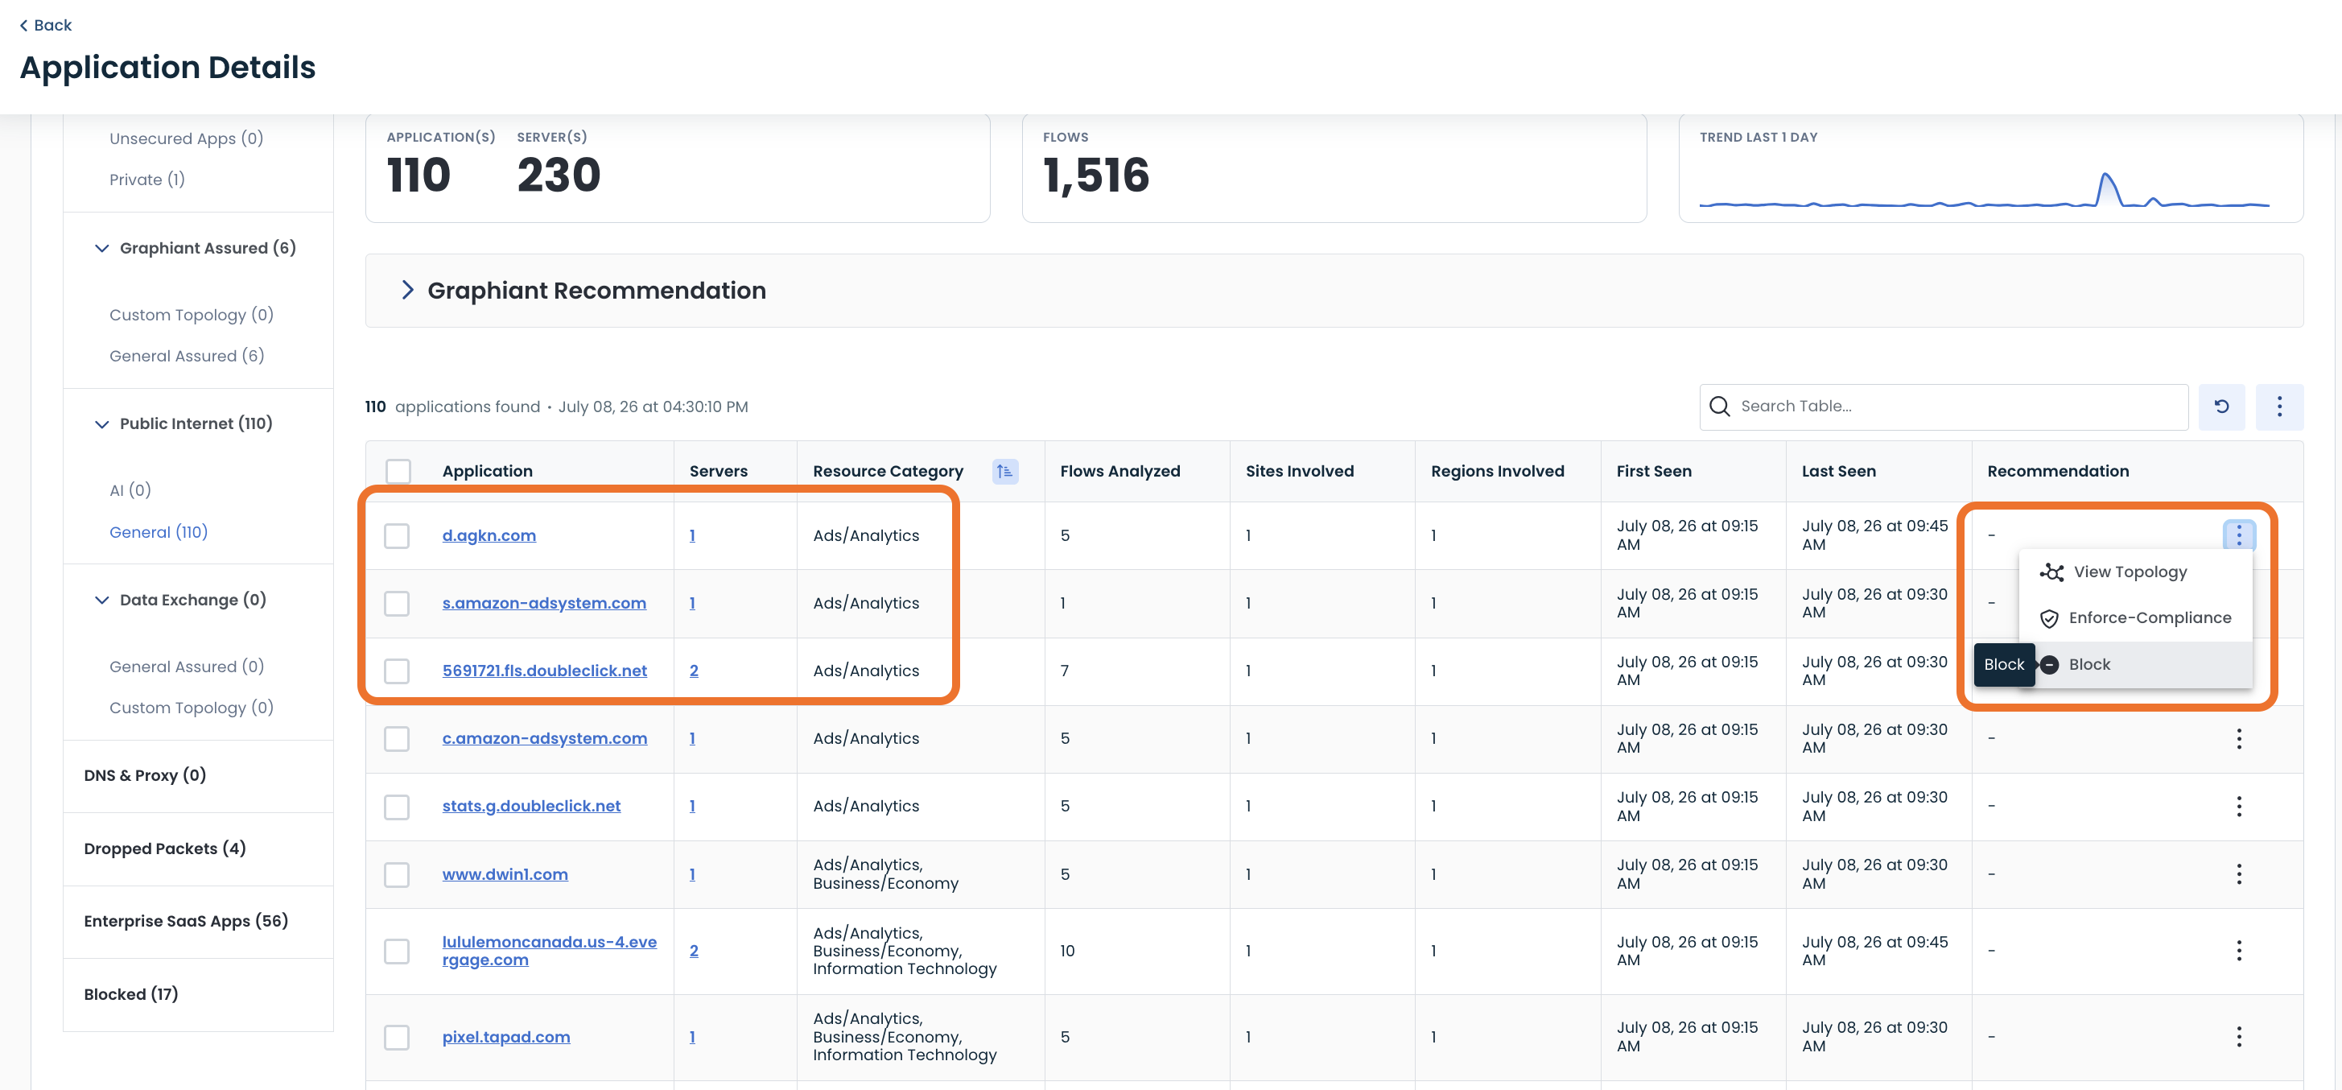Open the d.agkn.com application link

coord(489,535)
